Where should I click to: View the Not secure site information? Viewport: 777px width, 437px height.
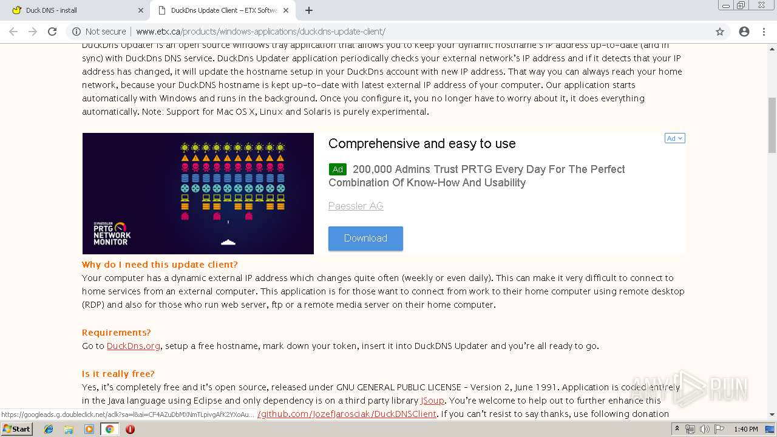tap(99, 32)
